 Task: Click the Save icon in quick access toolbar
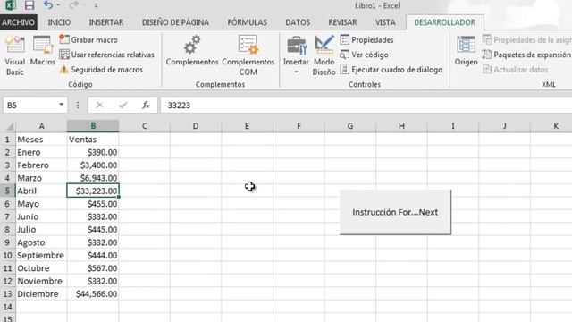pos(29,5)
